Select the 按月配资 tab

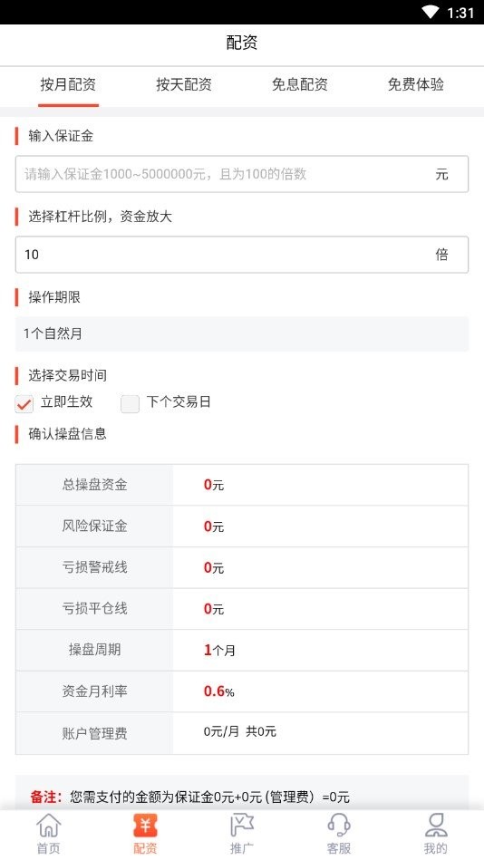pos(68,84)
